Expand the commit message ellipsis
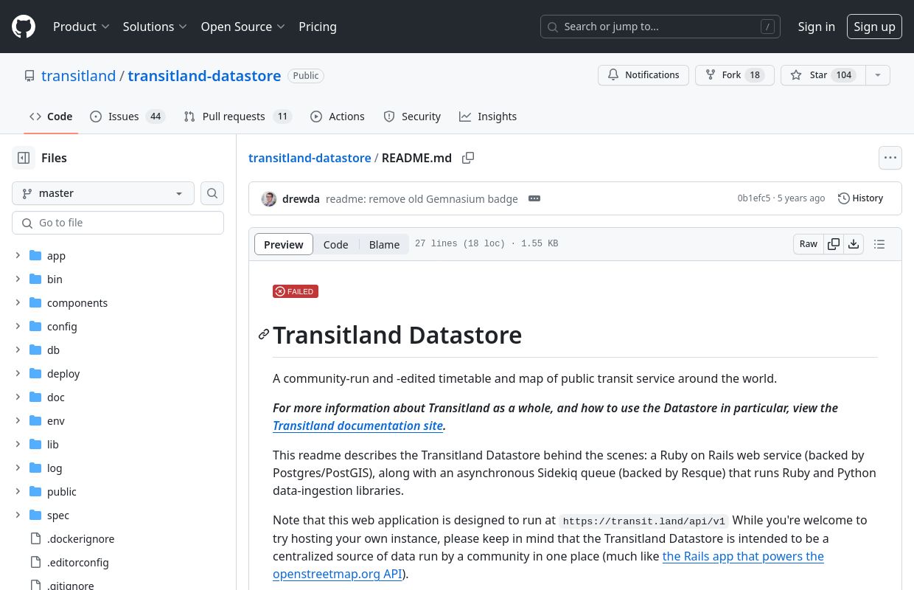Viewport: 914px width, 590px height. pyautogui.click(x=534, y=198)
